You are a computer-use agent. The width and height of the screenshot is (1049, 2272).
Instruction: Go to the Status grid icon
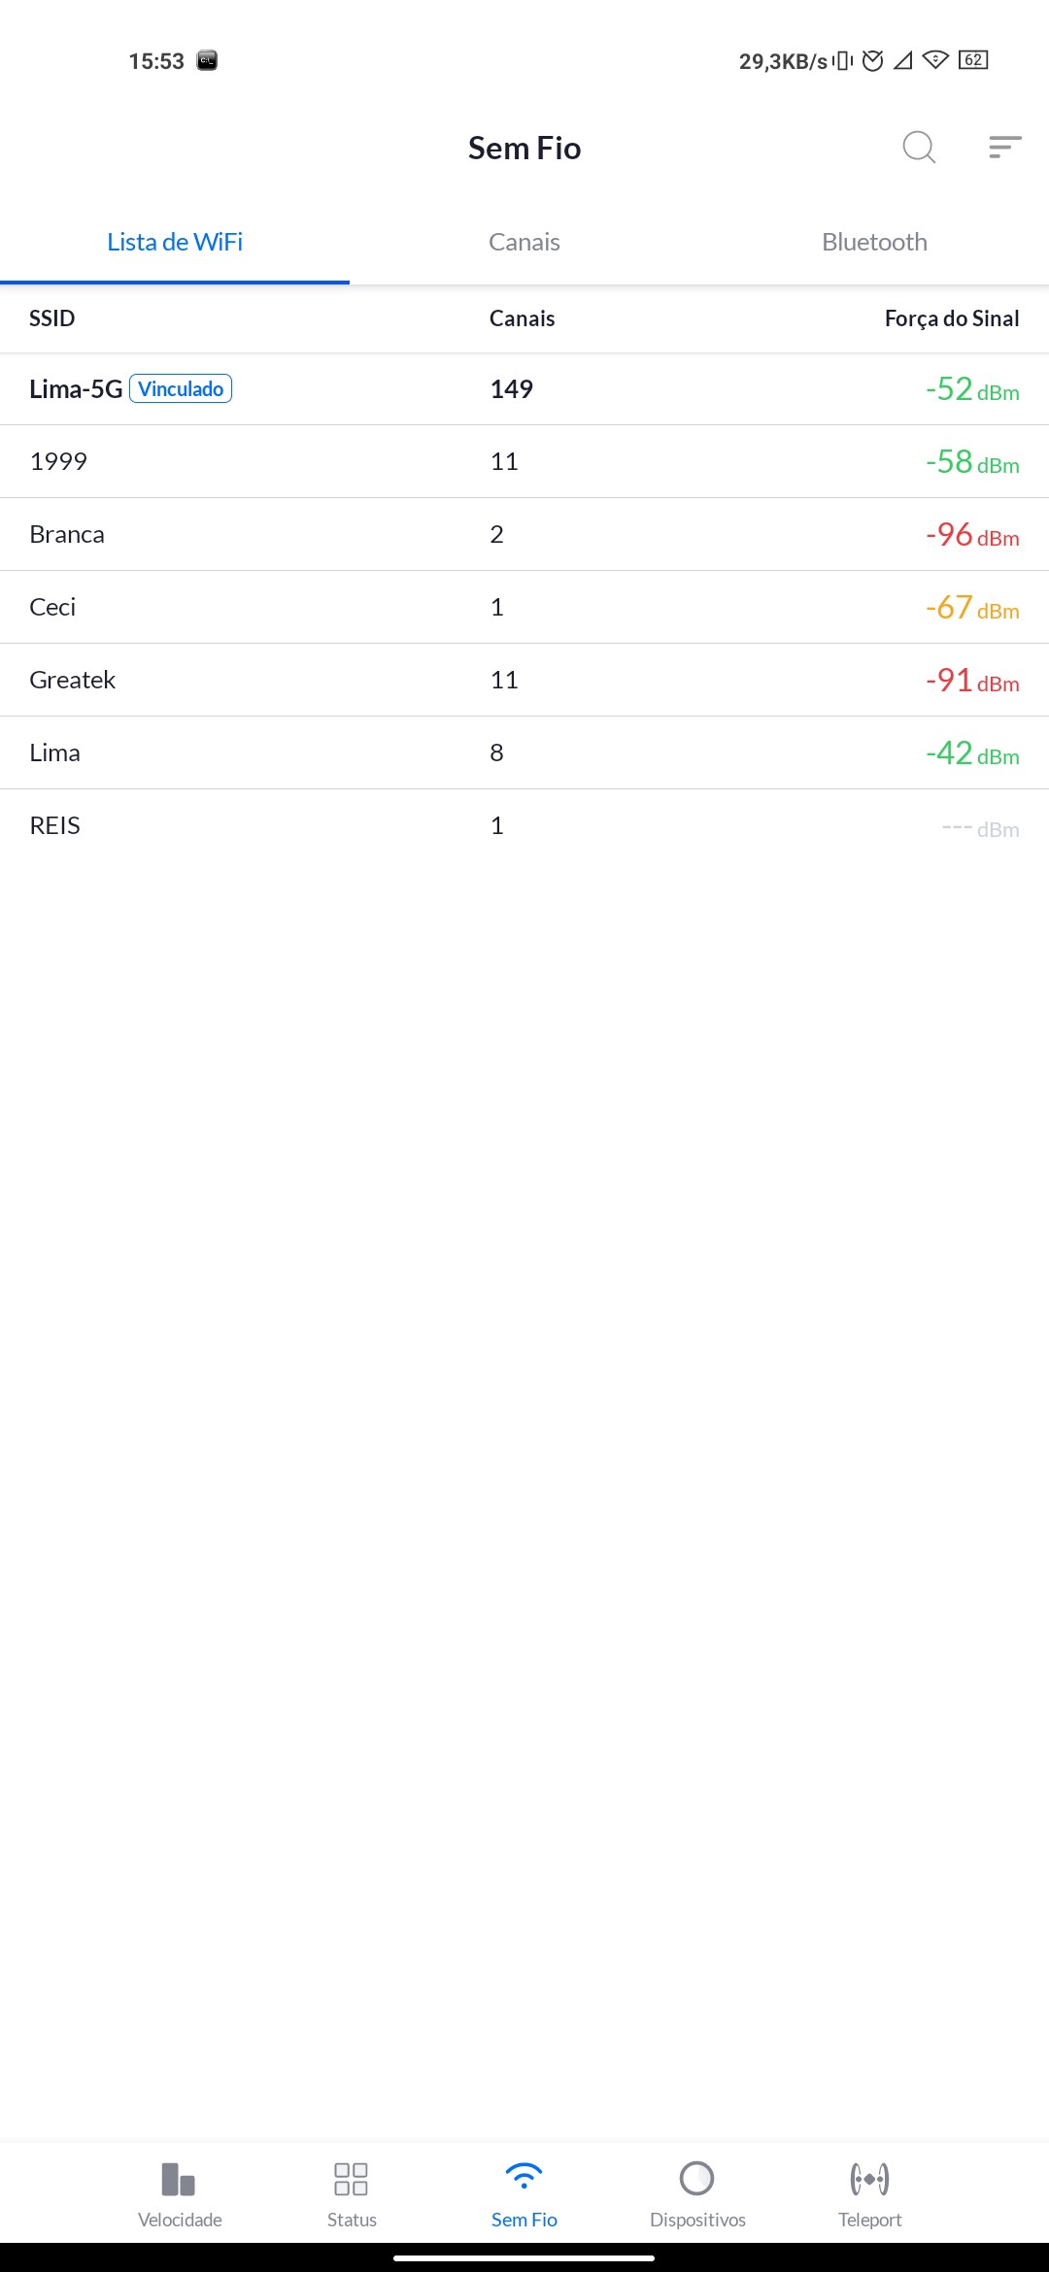point(351,2179)
